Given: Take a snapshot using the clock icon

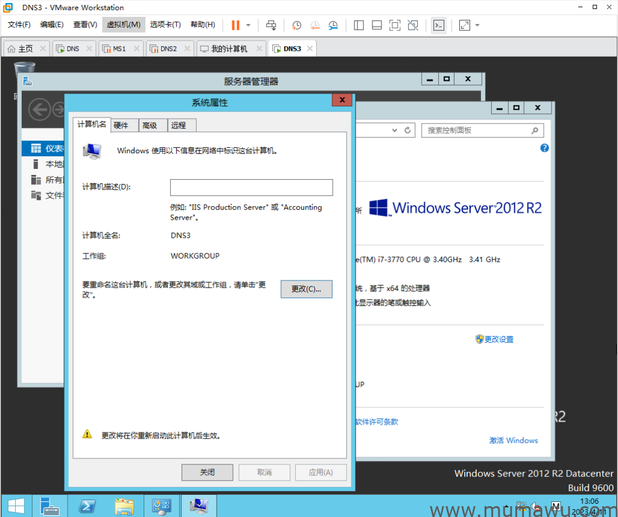Looking at the screenshot, I should [x=297, y=25].
